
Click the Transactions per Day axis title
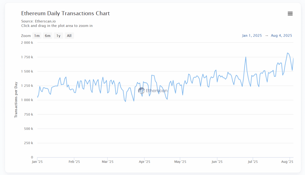point(16,100)
